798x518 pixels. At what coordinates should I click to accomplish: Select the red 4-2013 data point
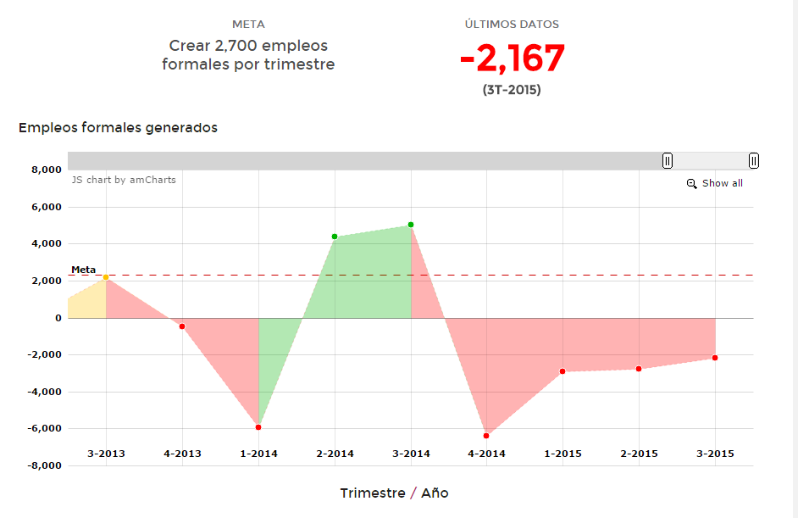tap(182, 326)
